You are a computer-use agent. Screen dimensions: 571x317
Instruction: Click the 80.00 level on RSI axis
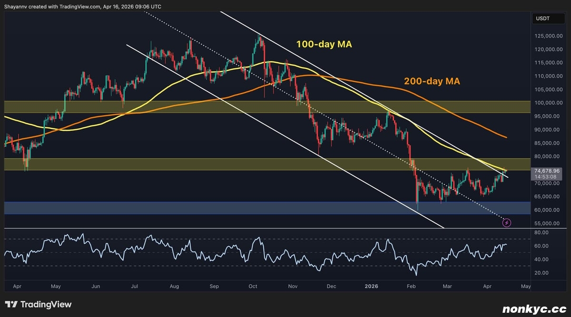[x=541, y=232]
